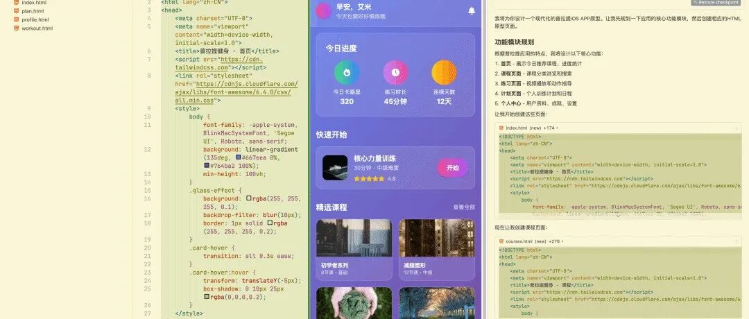Open the 减脂塑形 course card
Screen dimensions: 749x319
[437, 249]
